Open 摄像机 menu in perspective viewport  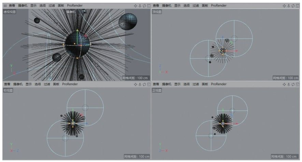23,5
